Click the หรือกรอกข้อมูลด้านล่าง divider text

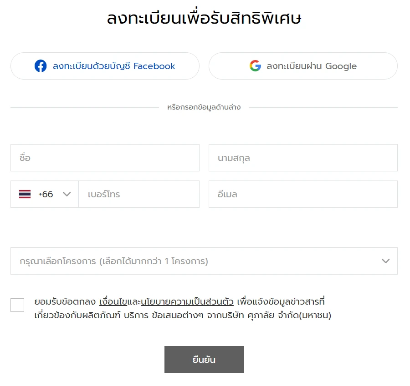click(204, 107)
